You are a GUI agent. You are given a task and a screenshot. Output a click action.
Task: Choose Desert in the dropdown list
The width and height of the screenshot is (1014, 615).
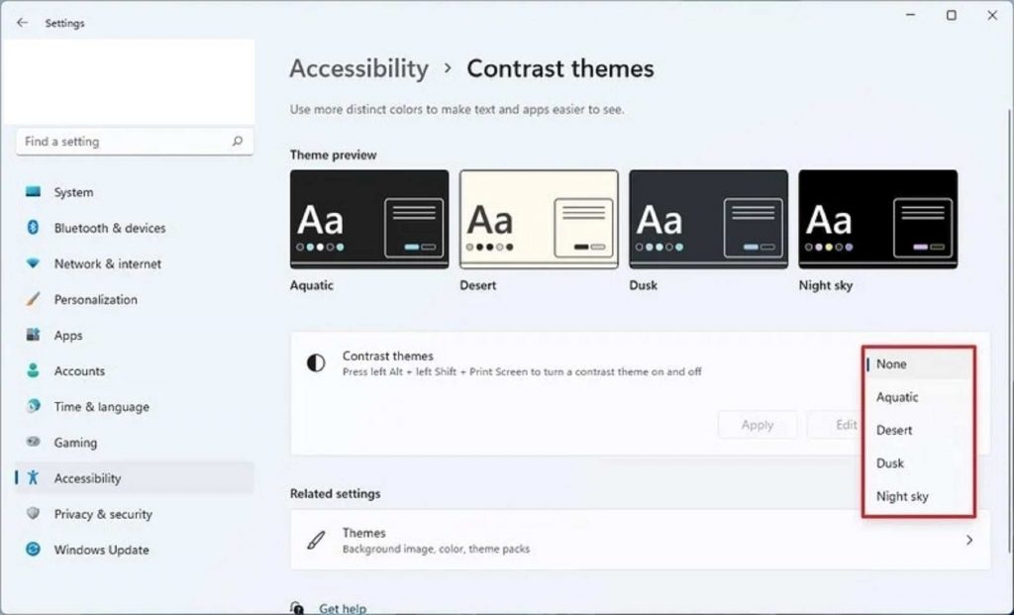tap(894, 431)
